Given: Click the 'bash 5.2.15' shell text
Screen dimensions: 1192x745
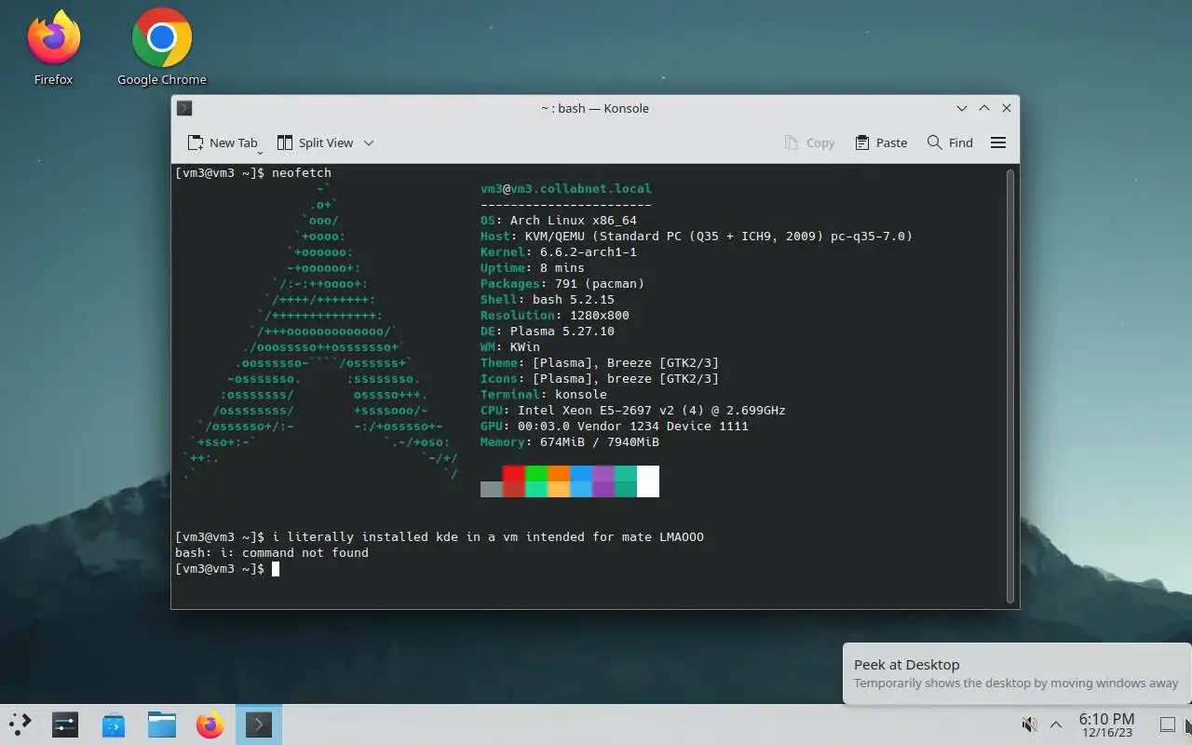Looking at the screenshot, I should [574, 299].
